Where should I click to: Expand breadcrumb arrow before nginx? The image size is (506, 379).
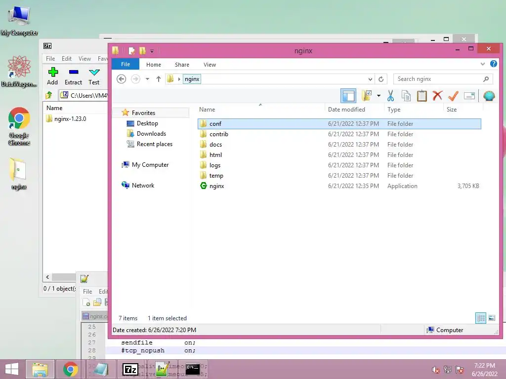tap(179, 79)
